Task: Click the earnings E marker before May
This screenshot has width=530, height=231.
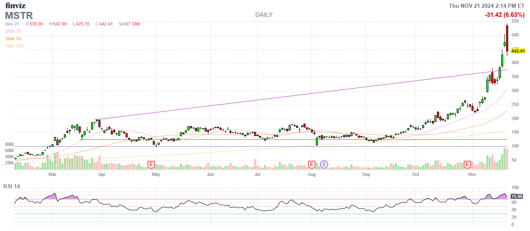Action: tap(151, 164)
